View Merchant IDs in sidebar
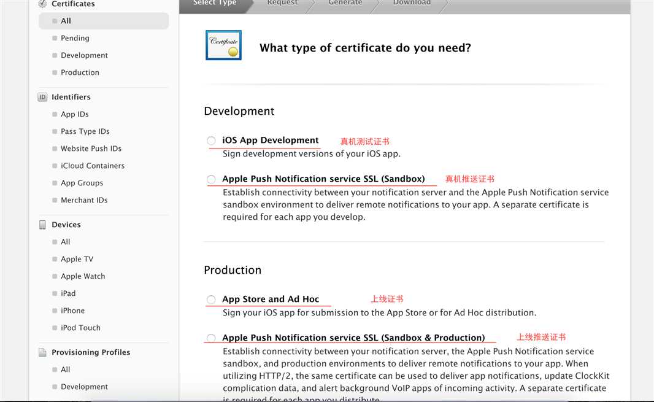 pos(84,200)
